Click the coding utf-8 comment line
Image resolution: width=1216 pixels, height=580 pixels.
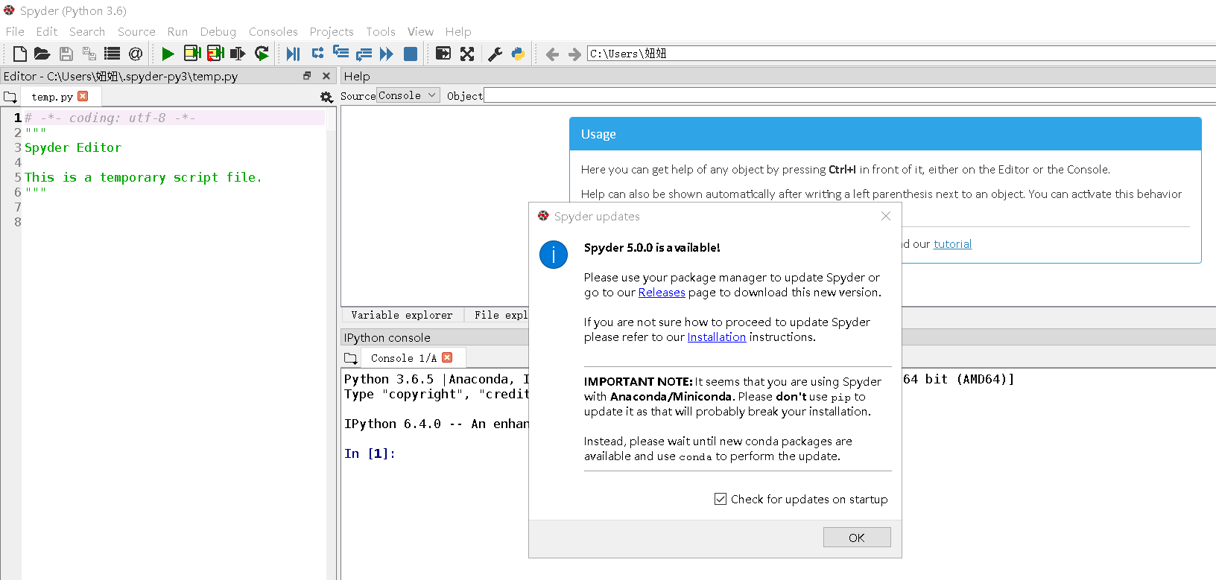pyautogui.click(x=110, y=118)
